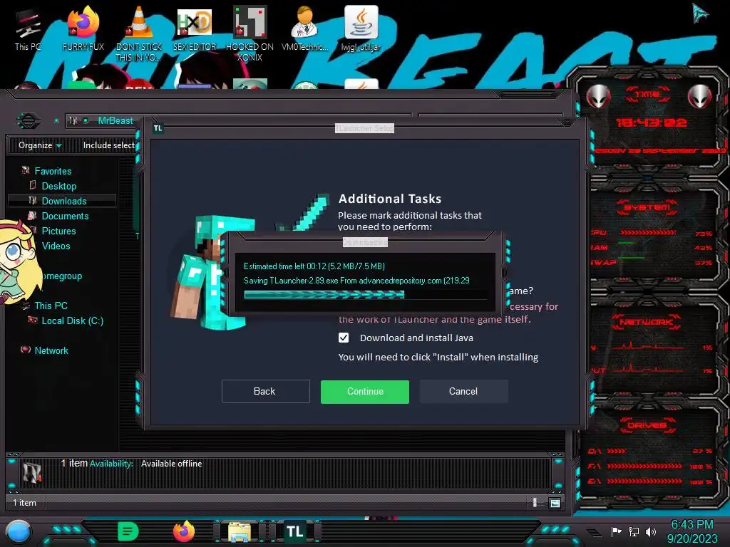730x547 pixels.
Task: Click the network tray icon
Action: (x=634, y=531)
